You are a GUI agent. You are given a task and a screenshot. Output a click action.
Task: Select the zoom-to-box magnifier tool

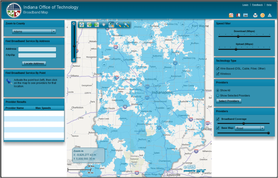tap(126, 25)
